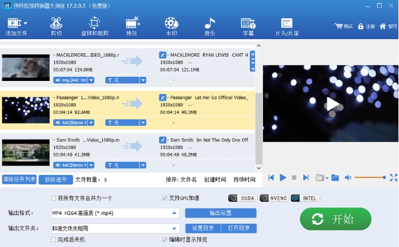Screen dimensions: 399x247
Task: Remove MACKLEMORE item with the X icon
Action: (x=252, y=54)
